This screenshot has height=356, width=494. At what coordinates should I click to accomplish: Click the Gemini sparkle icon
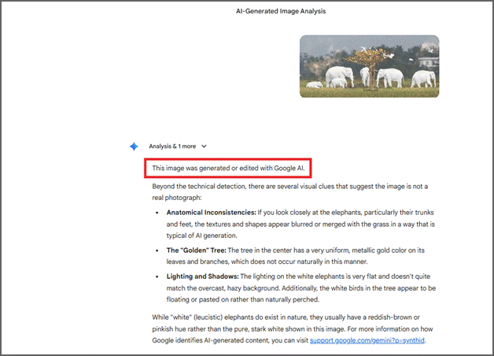[134, 146]
